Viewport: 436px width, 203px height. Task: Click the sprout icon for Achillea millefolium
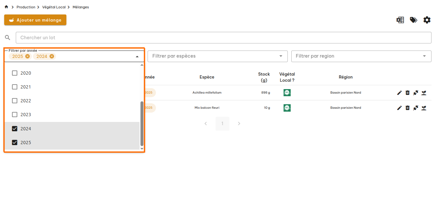[424, 93]
